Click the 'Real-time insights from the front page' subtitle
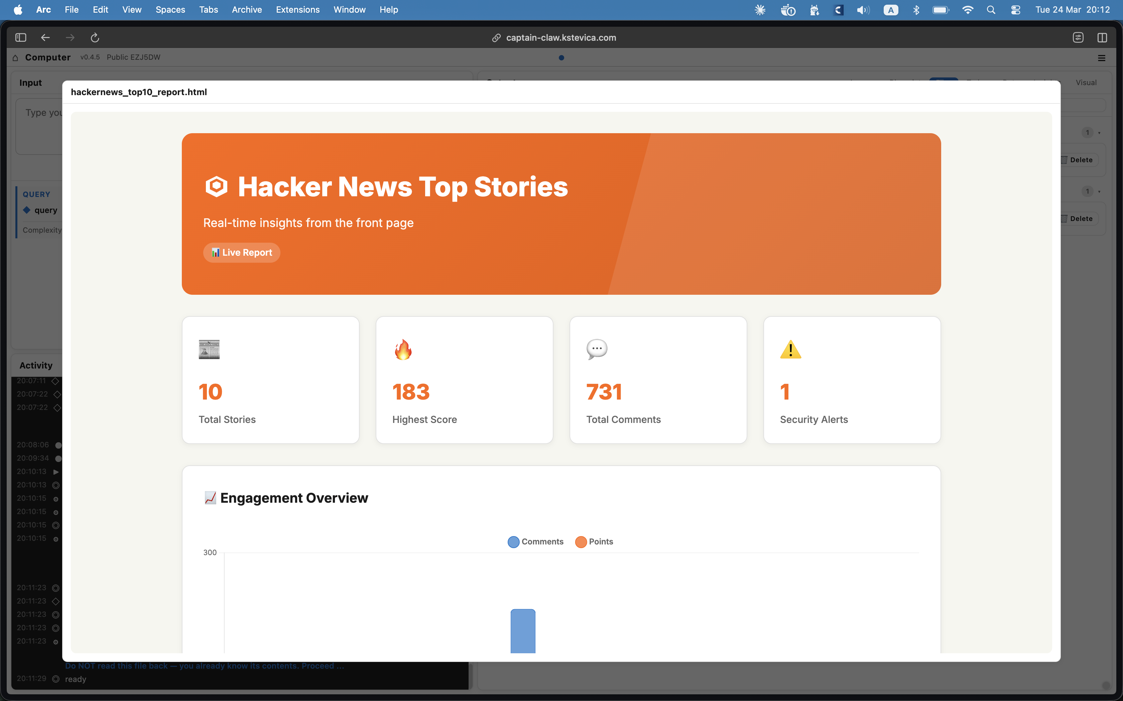 pos(308,223)
